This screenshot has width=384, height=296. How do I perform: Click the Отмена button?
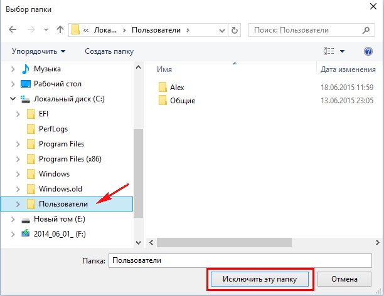(344, 279)
